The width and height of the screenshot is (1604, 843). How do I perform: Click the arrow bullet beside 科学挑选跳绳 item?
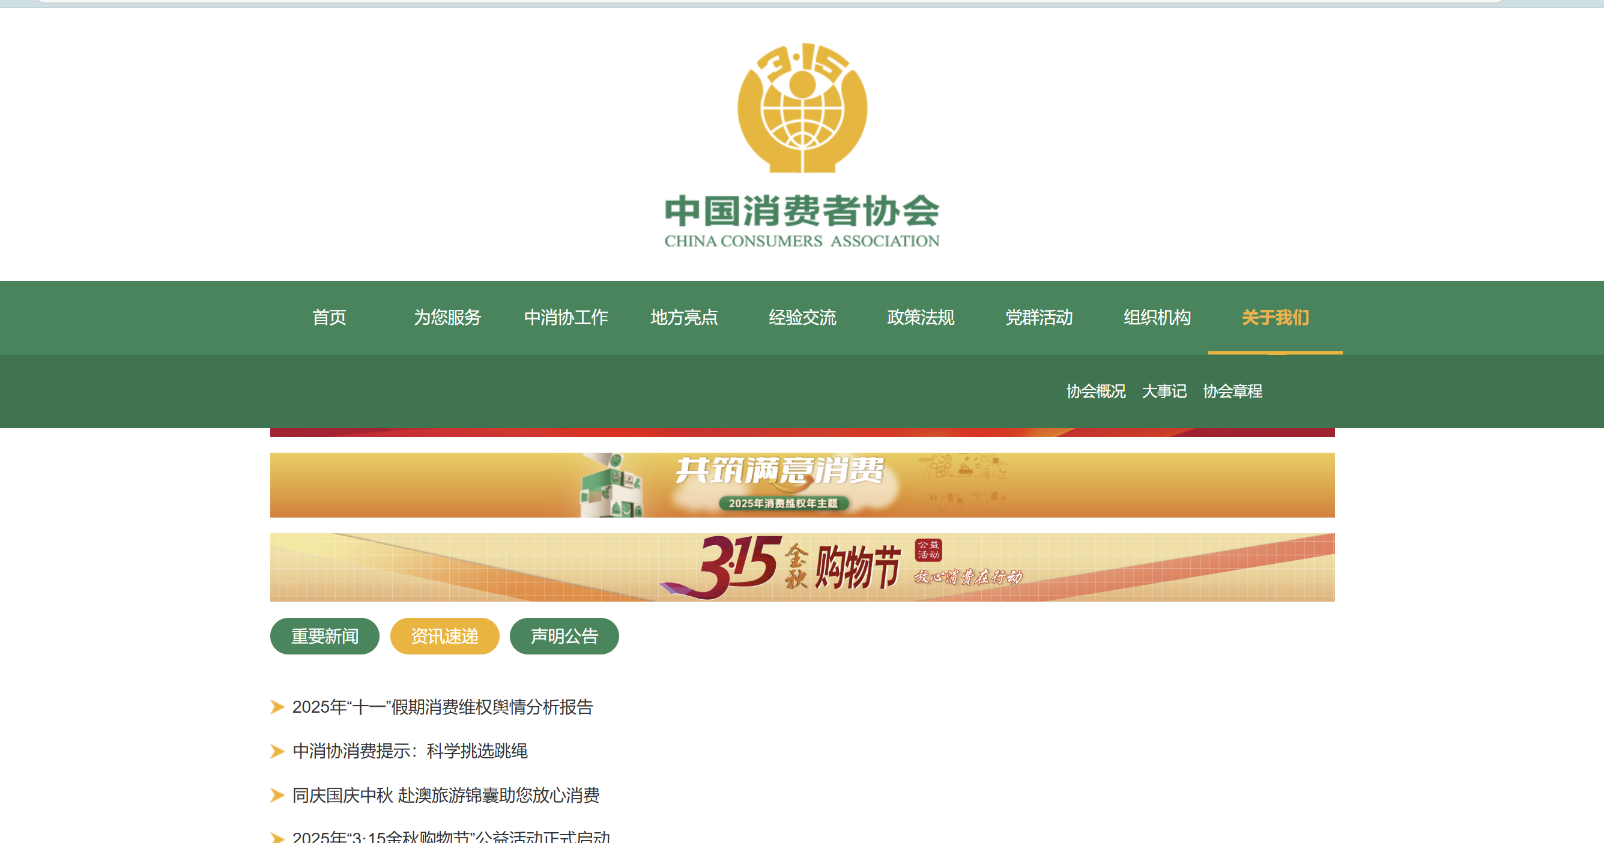point(276,751)
